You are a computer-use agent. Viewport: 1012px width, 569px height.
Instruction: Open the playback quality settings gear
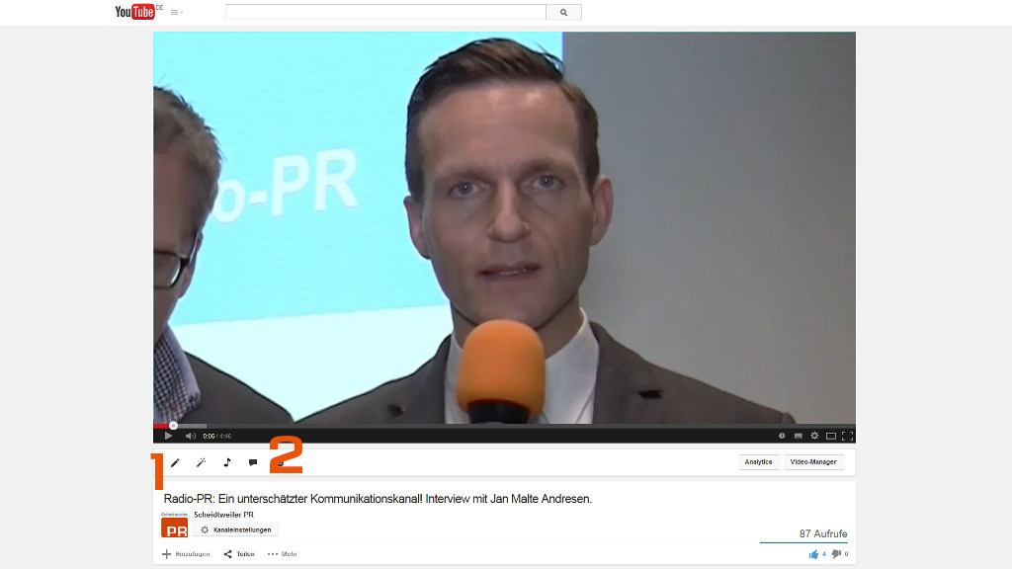pyautogui.click(x=814, y=435)
